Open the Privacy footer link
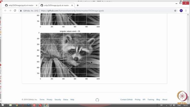Image resolution: width=190 pixels, height=107 pixels. point(50,100)
